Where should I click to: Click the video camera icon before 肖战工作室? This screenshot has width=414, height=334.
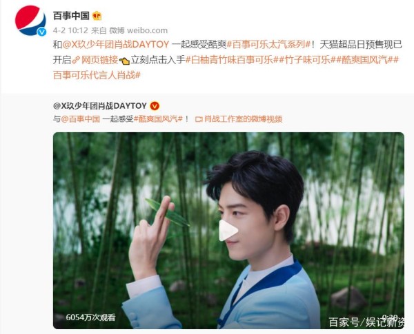[x=199, y=119]
